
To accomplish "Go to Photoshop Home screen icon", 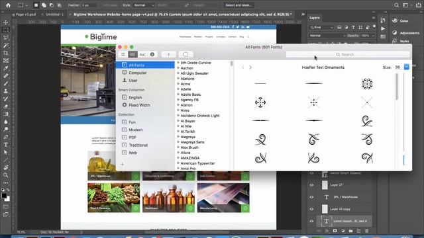I will (x=9, y=5).
